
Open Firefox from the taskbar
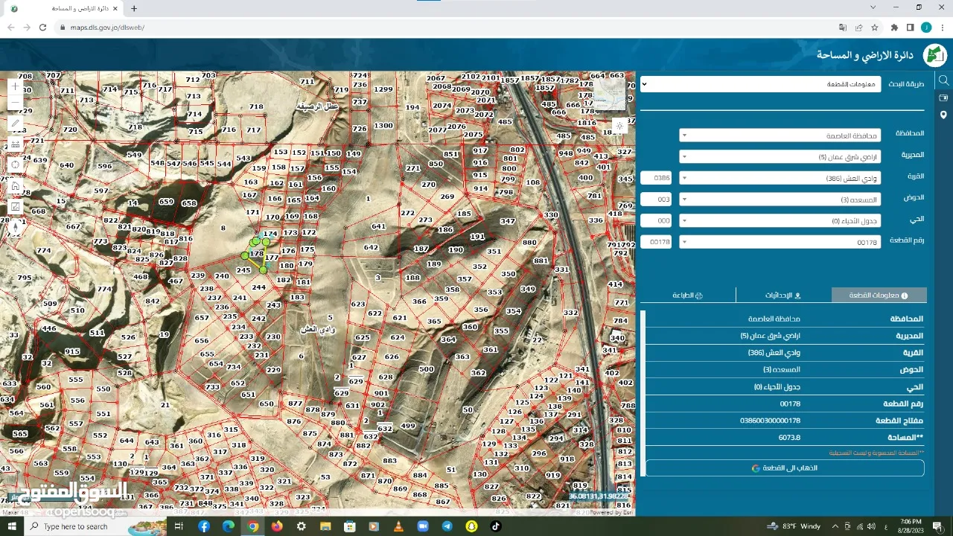pos(277,526)
